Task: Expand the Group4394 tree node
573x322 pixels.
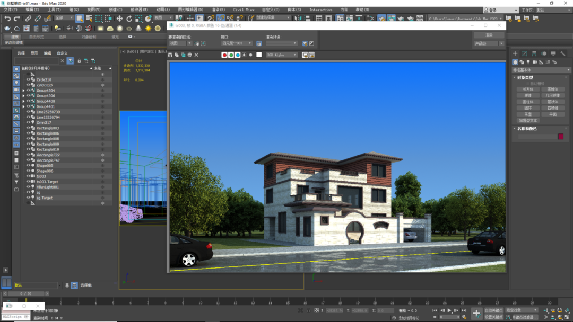Action: (x=24, y=91)
